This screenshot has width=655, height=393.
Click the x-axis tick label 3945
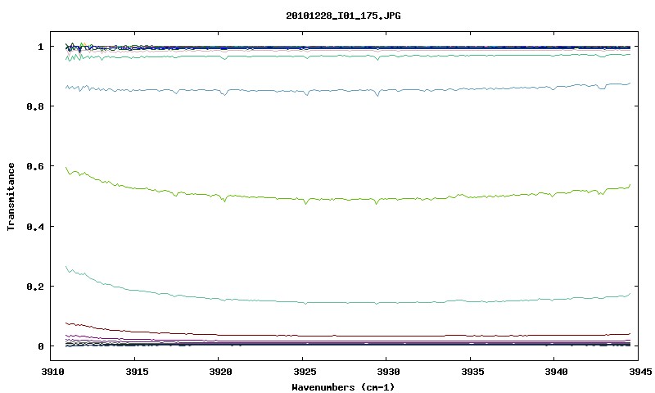[640, 372]
